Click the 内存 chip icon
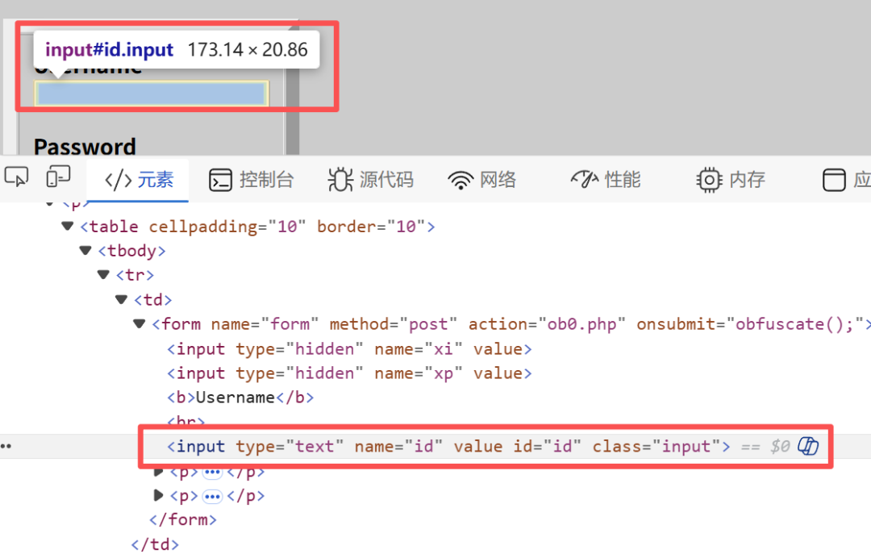This screenshot has height=554, width=871. (x=709, y=180)
